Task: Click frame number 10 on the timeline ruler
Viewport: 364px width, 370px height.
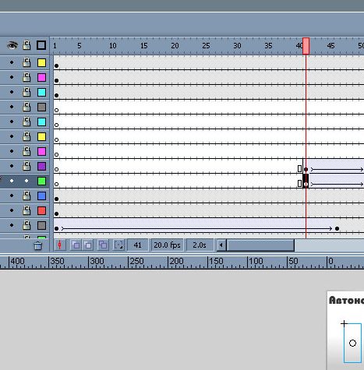Action: point(112,46)
